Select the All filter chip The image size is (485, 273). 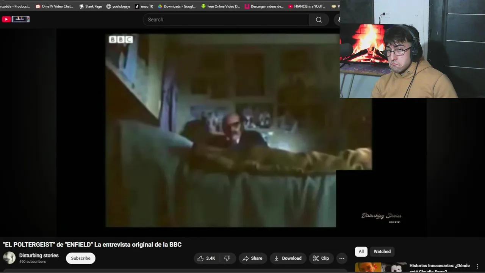(x=361, y=251)
